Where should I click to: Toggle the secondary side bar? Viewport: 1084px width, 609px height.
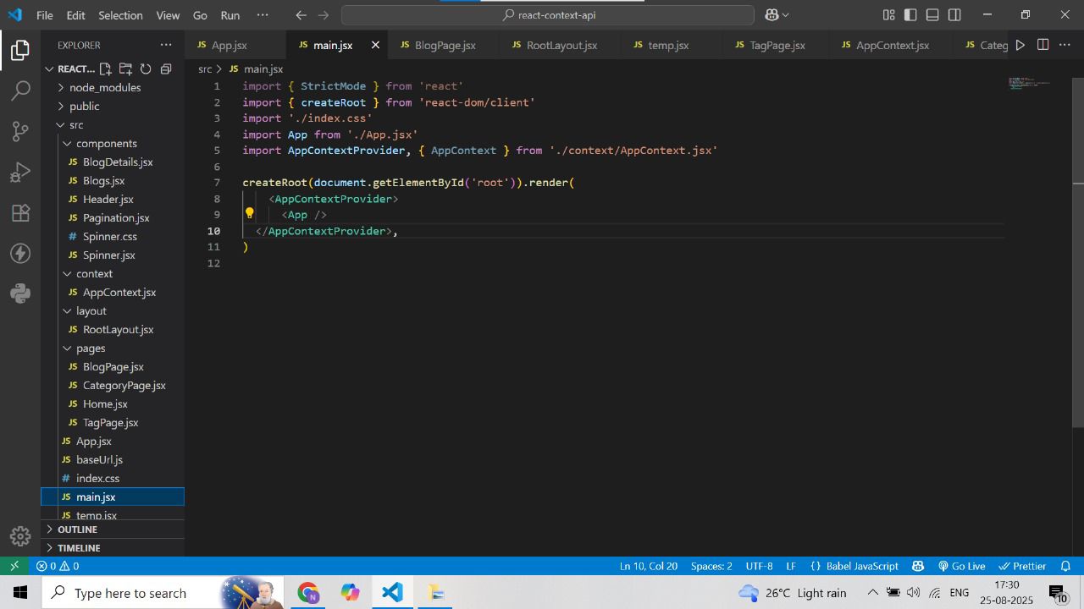pyautogui.click(x=954, y=15)
